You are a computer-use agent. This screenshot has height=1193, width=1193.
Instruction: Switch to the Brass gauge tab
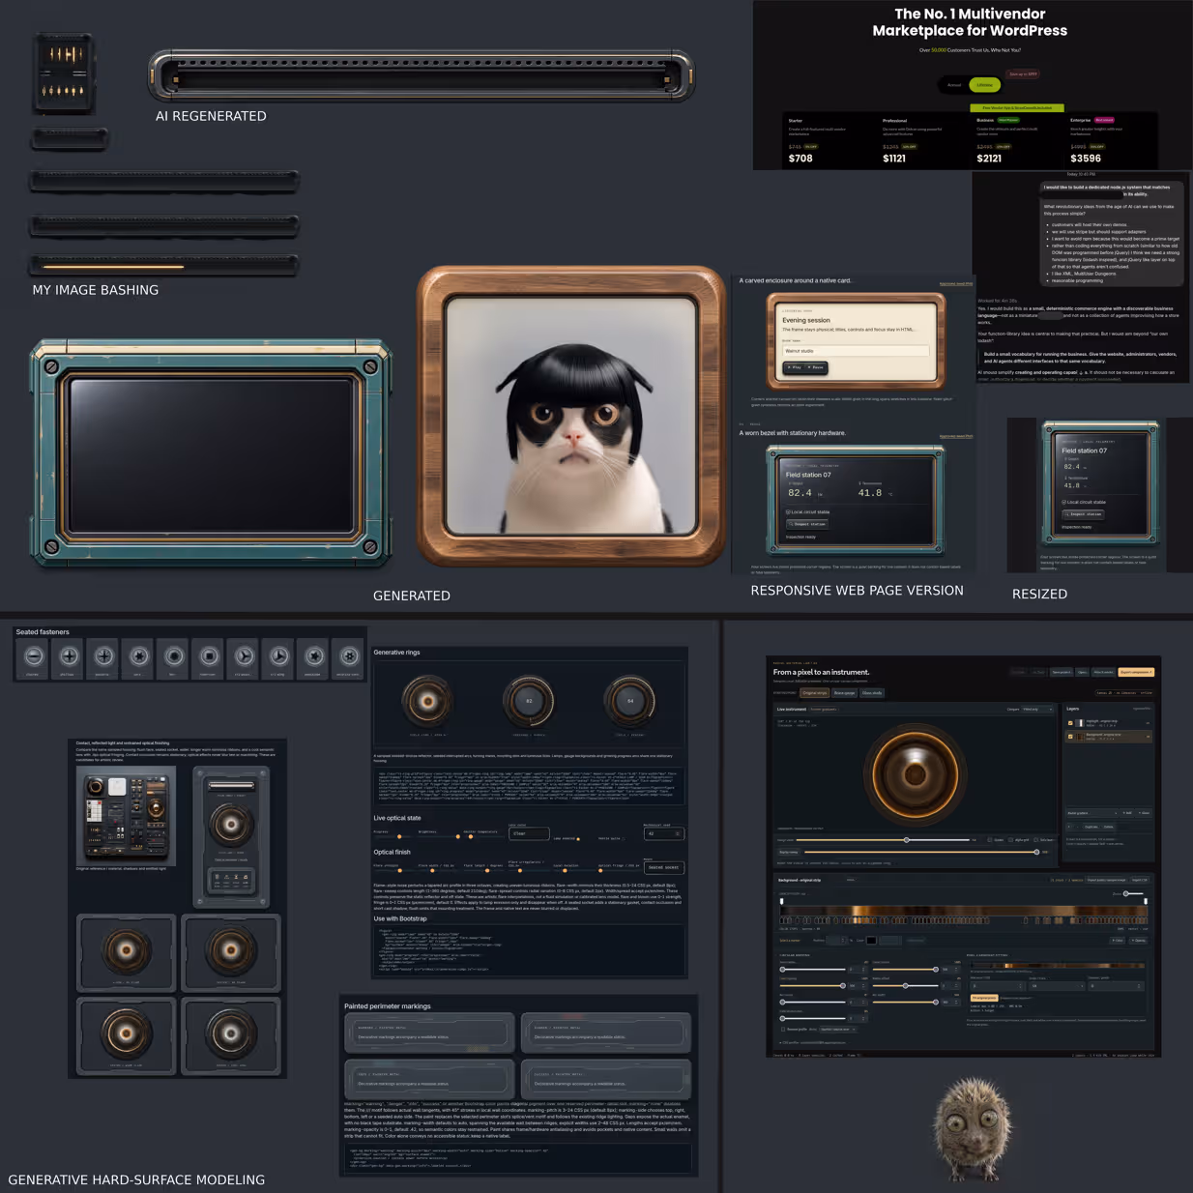[x=845, y=693]
